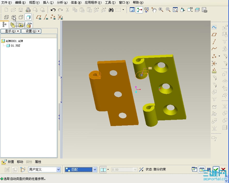Select the Favorites navigator tab
Image resolution: width=229 pixels, height=183 pixels.
pyautogui.click(x=21, y=25)
